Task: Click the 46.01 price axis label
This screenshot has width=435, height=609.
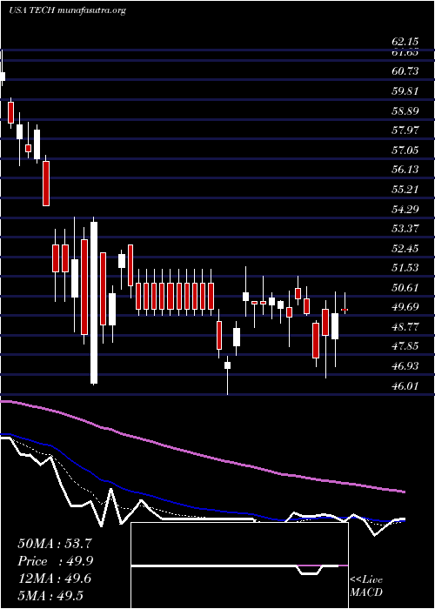Action: click(x=405, y=386)
